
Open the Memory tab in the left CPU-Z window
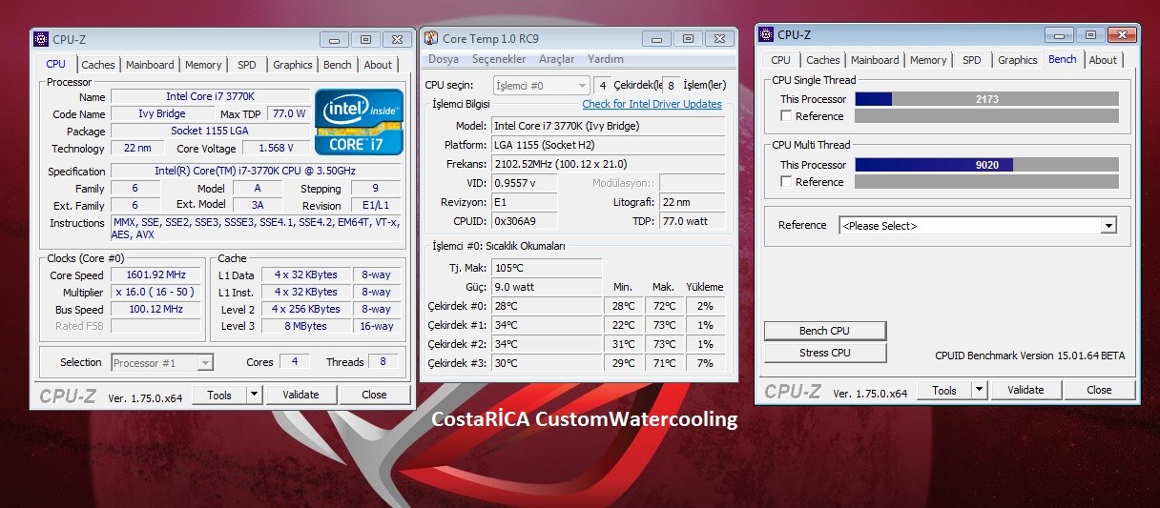(203, 65)
